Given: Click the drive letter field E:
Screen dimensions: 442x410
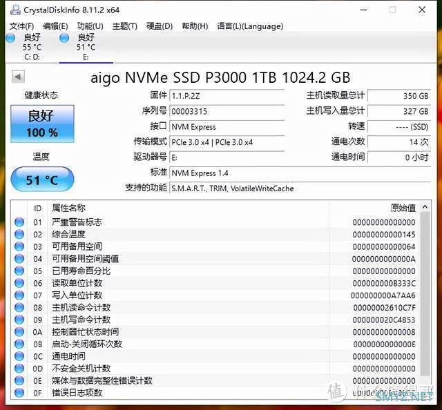Looking at the screenshot, I should click(x=227, y=157).
